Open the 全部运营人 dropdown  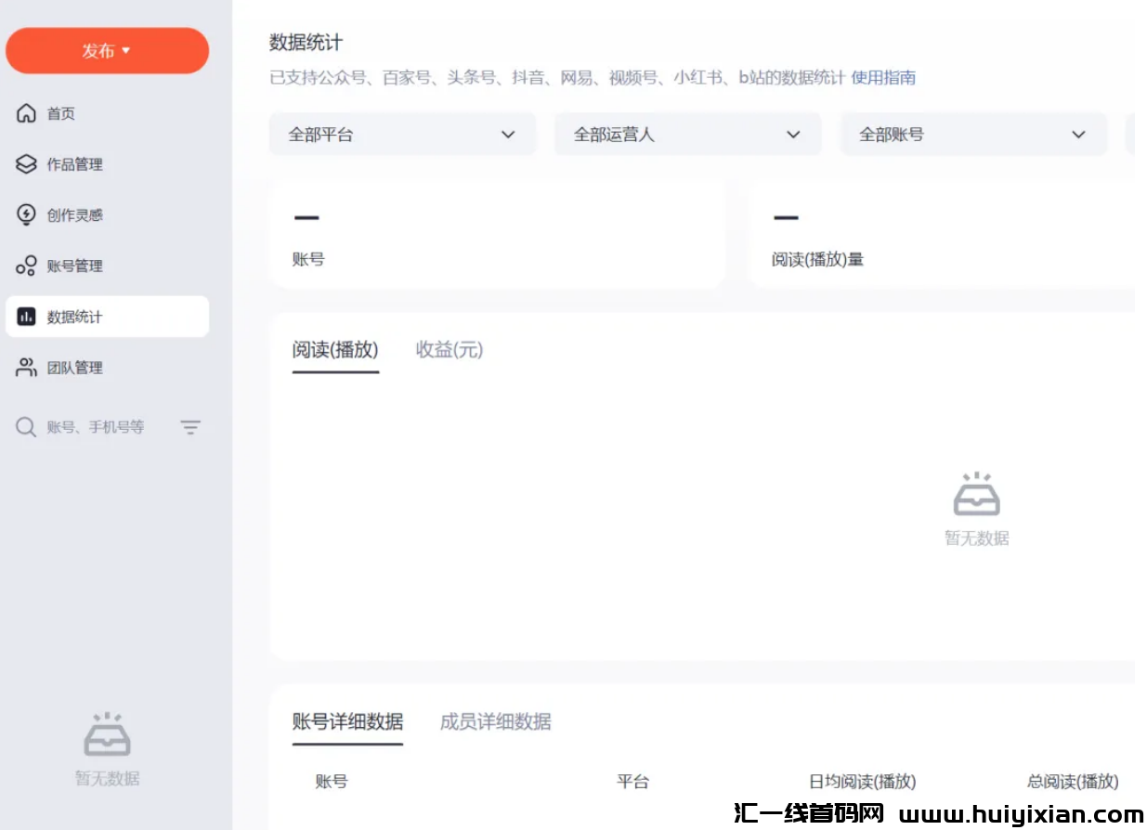point(687,134)
